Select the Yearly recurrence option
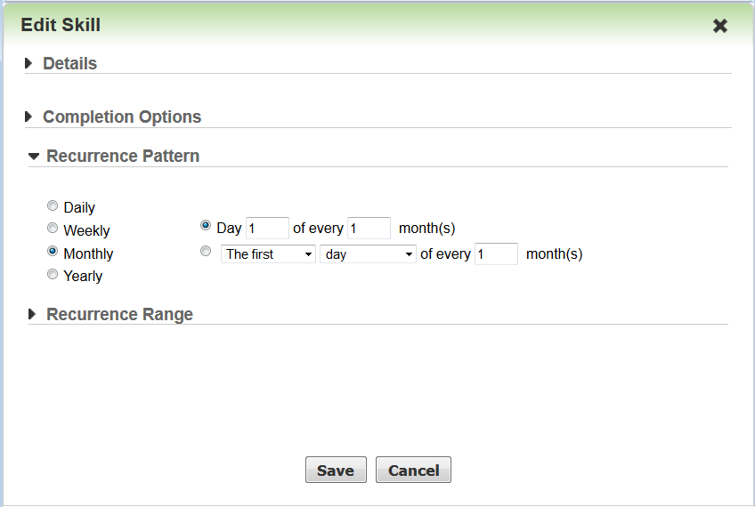The height and width of the screenshot is (507, 755). click(x=53, y=275)
